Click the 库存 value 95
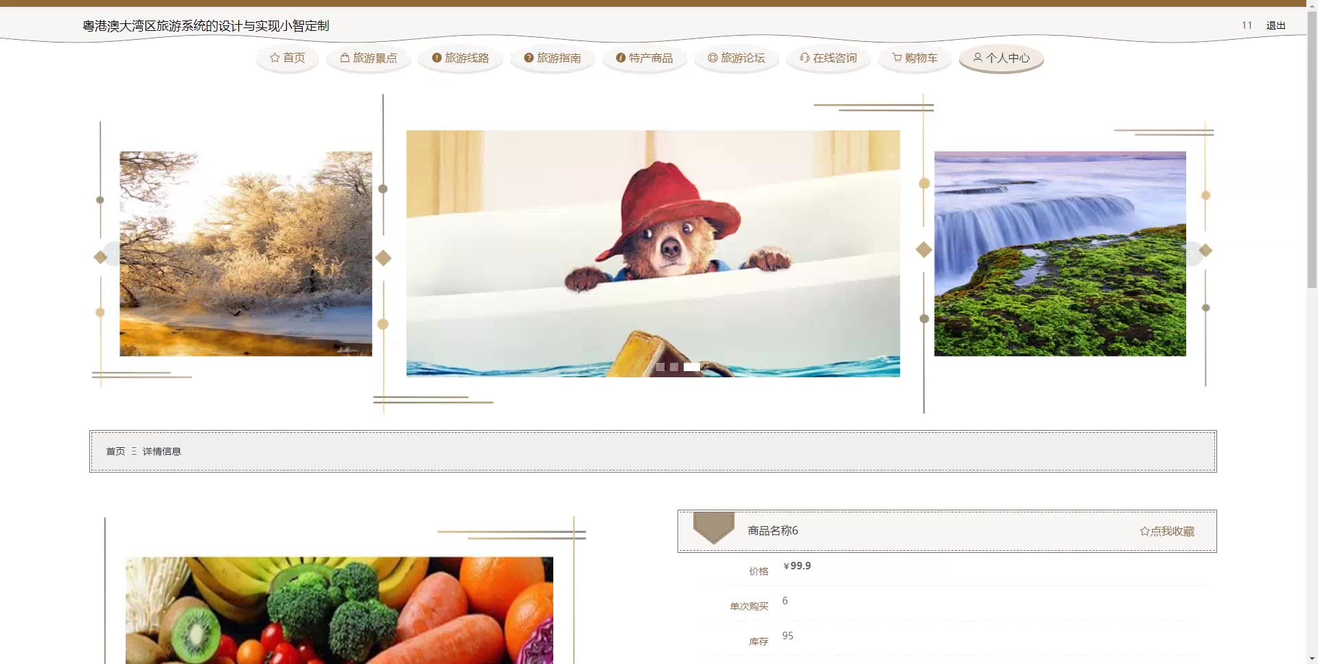The width and height of the screenshot is (1318, 664). [x=787, y=636]
